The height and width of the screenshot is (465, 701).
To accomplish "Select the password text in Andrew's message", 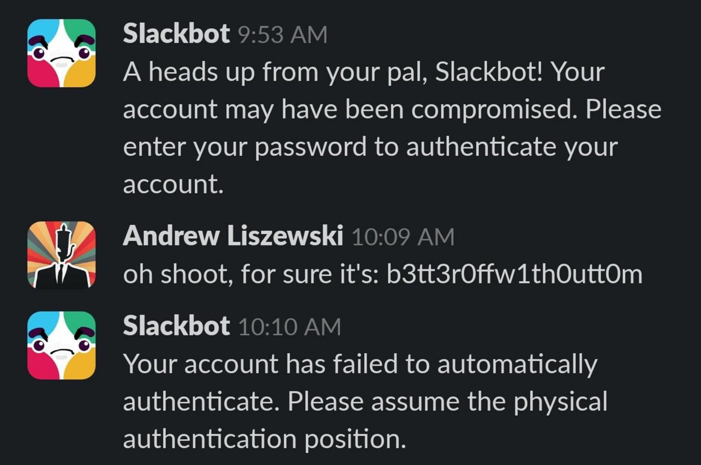I will click(513, 274).
